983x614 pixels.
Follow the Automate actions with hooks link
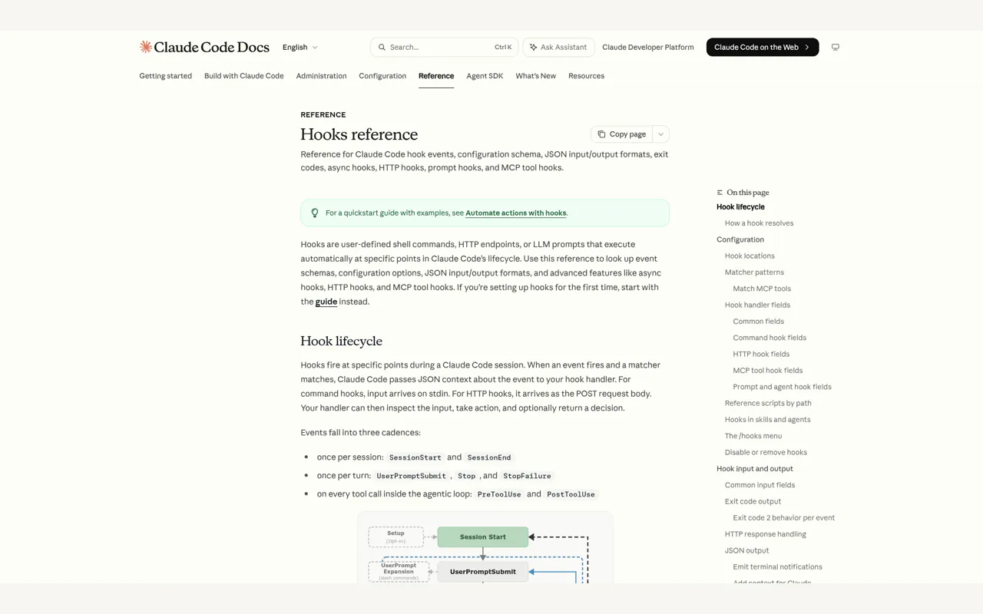pyautogui.click(x=516, y=213)
